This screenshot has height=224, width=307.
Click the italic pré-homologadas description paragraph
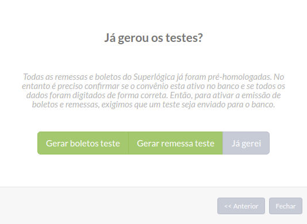(153, 91)
